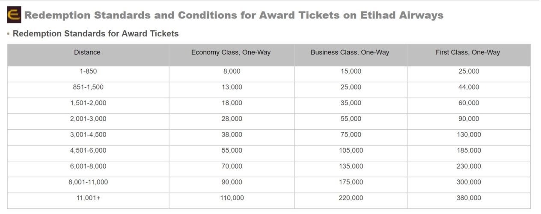Select the First Class, One-Way header
This screenshot has width=541, height=214.
click(469, 55)
